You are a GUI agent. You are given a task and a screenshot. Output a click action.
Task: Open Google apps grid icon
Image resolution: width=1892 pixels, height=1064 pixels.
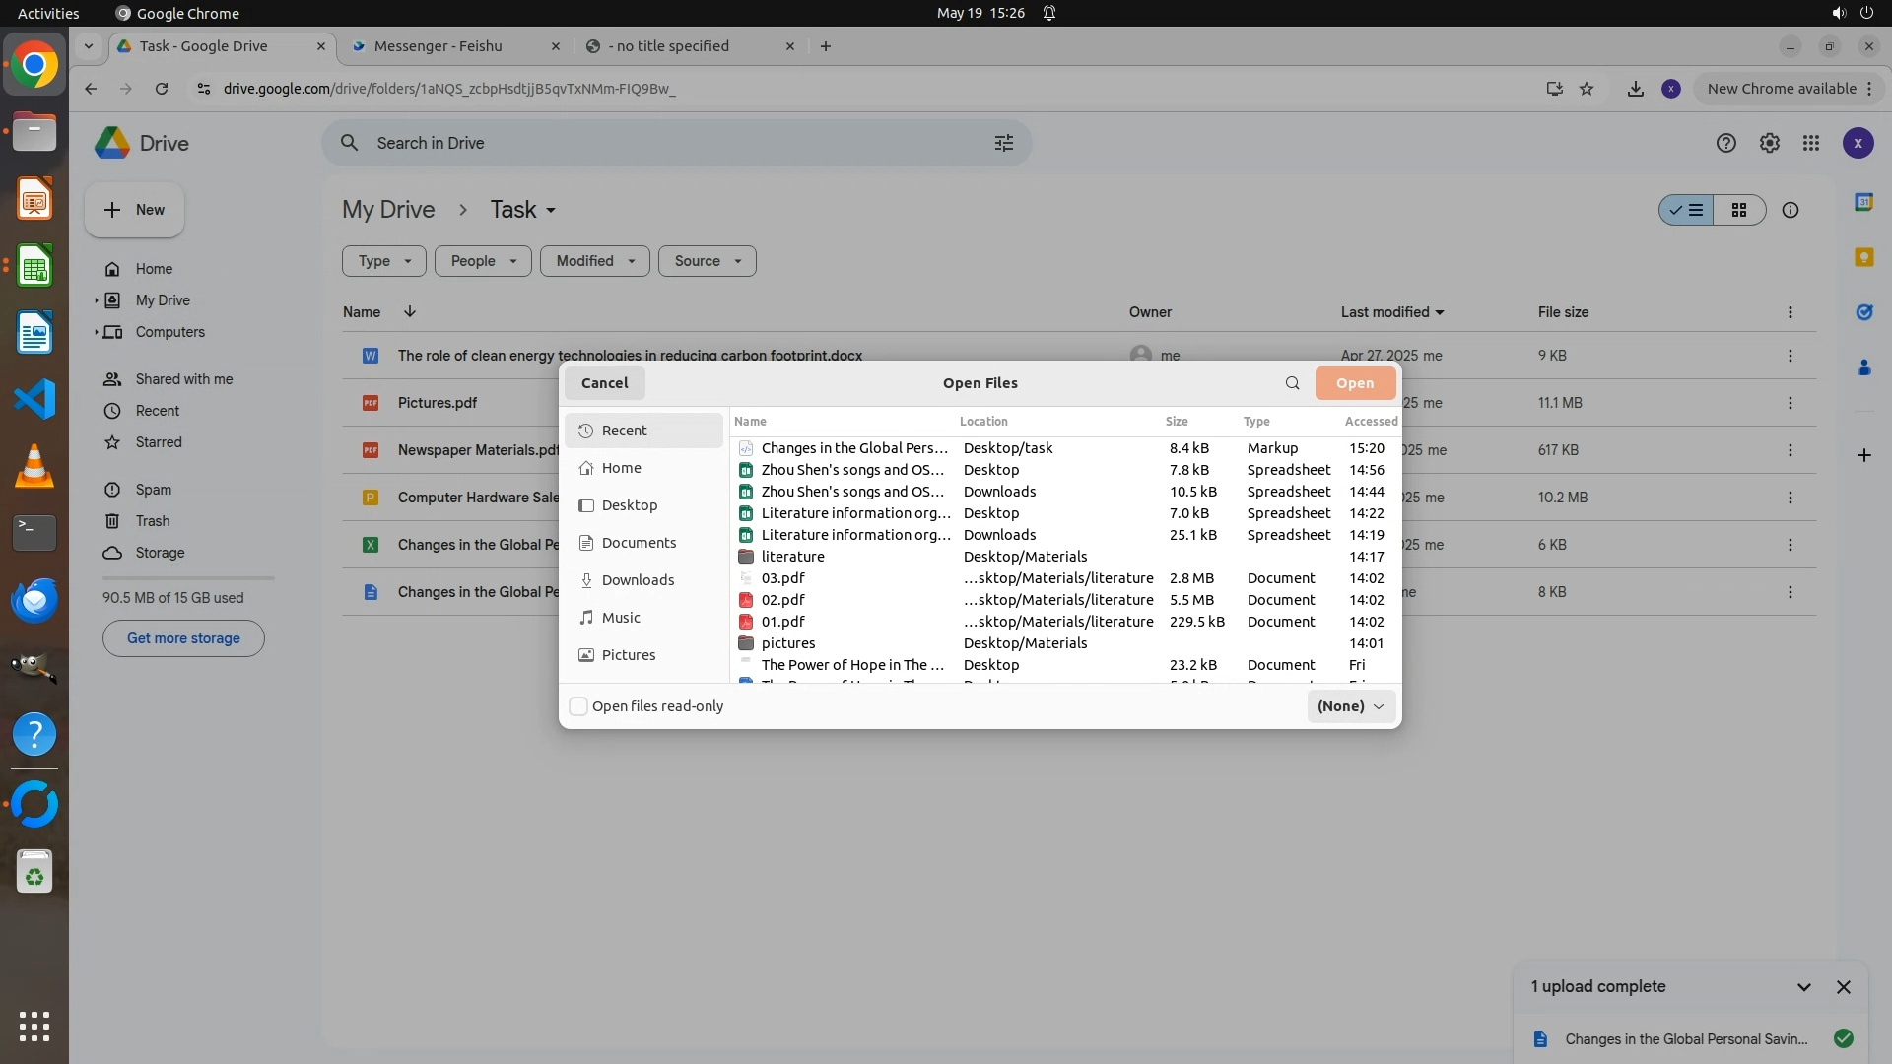(x=1810, y=143)
